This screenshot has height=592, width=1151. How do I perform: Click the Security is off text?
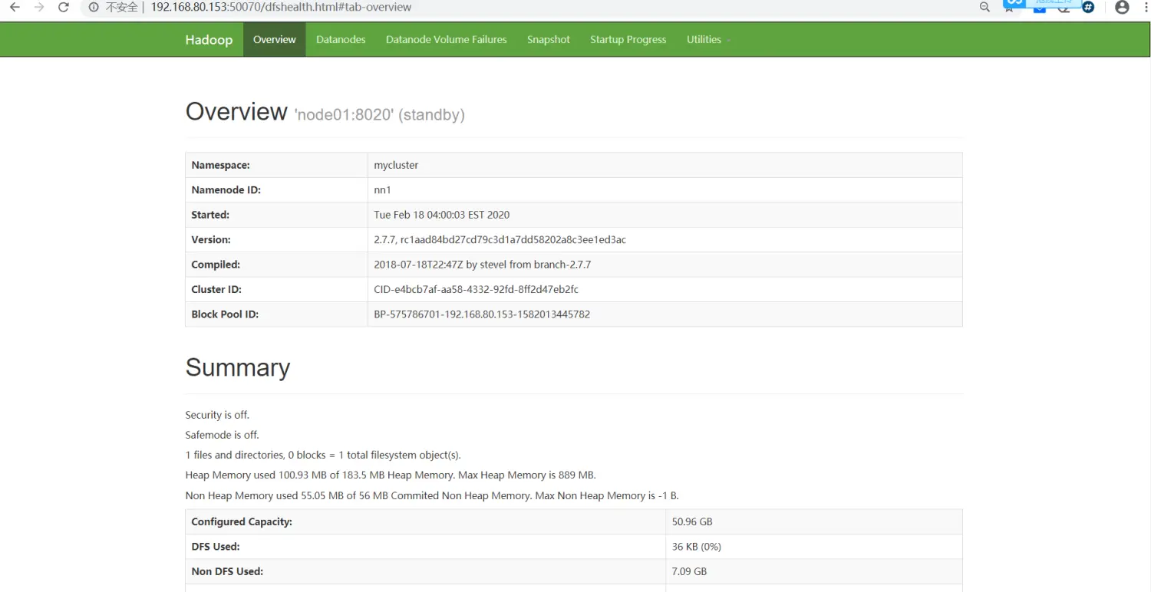217,415
